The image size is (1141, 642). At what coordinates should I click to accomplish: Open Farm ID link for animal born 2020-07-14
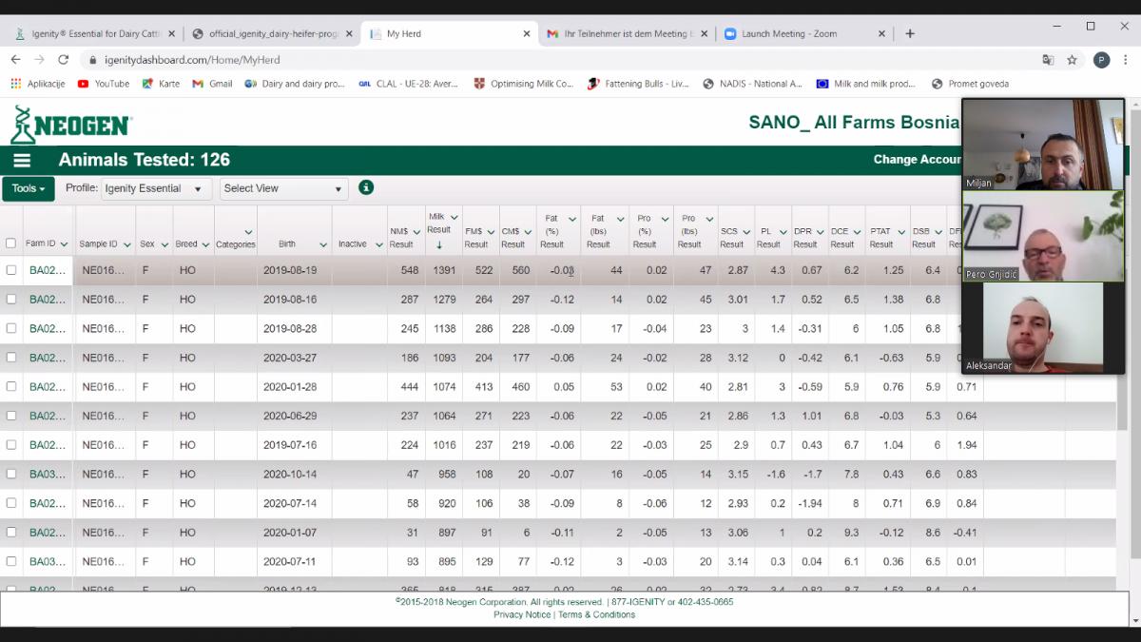(48, 503)
